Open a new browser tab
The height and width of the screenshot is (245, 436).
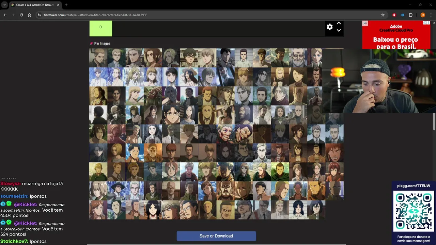pos(66,5)
